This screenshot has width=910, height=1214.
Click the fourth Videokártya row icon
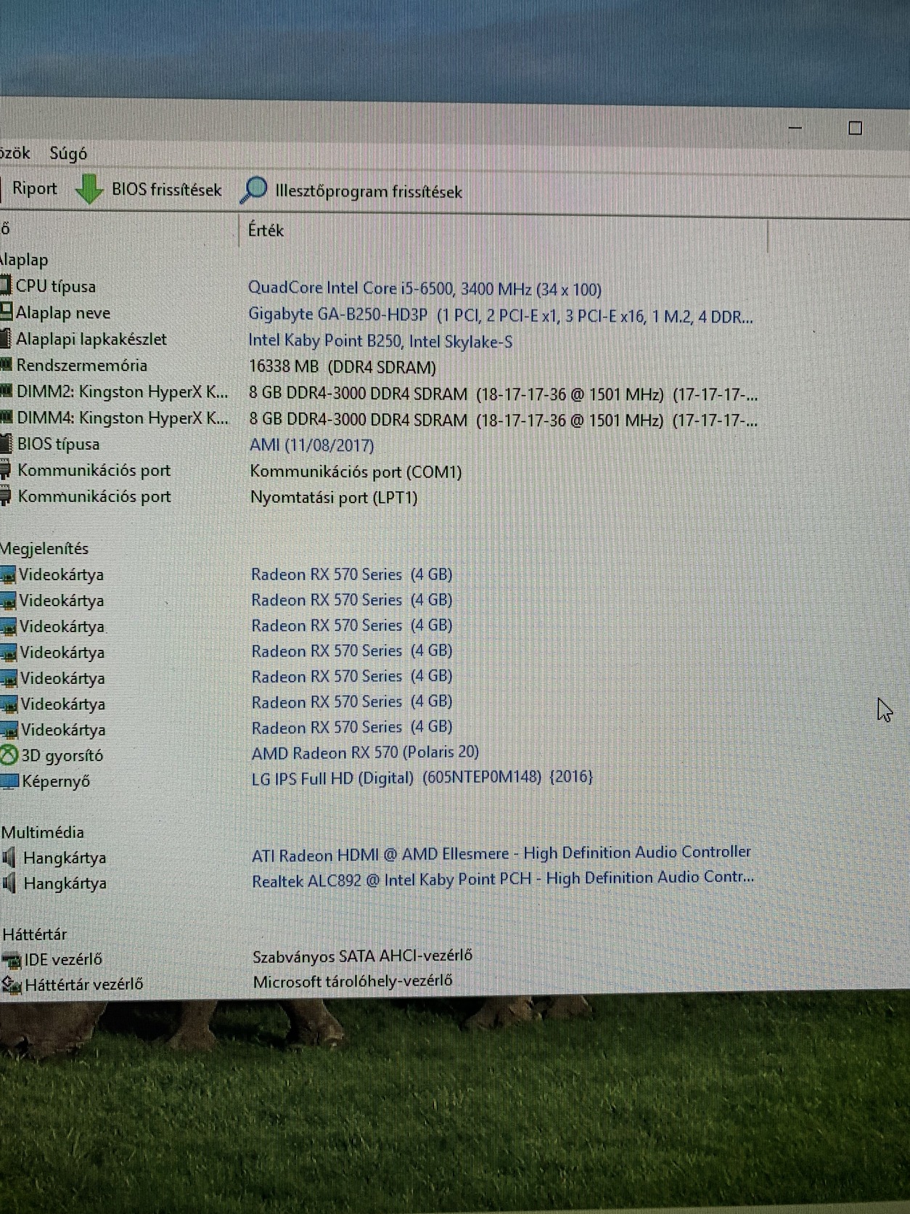point(9,653)
